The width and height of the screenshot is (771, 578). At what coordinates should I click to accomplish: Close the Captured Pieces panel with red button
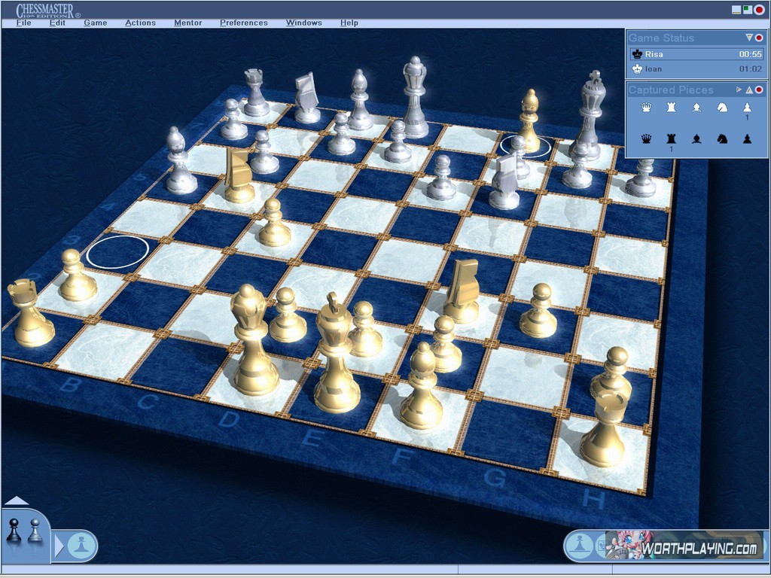point(759,90)
